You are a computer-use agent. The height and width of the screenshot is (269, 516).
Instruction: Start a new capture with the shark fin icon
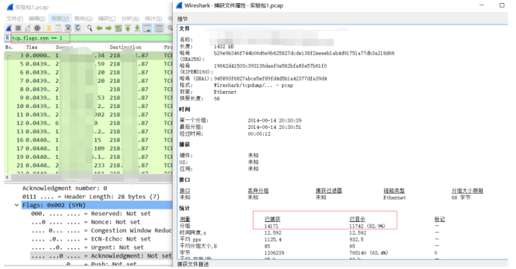coord(9,28)
